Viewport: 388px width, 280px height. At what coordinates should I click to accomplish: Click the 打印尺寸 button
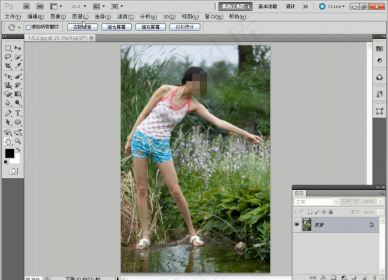pos(184,27)
